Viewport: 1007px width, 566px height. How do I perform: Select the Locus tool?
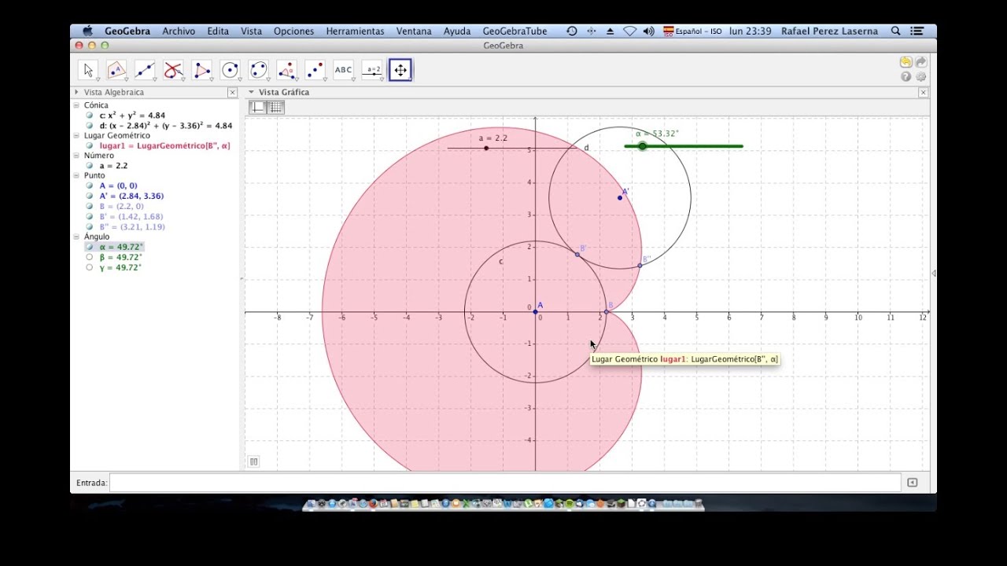click(x=173, y=70)
